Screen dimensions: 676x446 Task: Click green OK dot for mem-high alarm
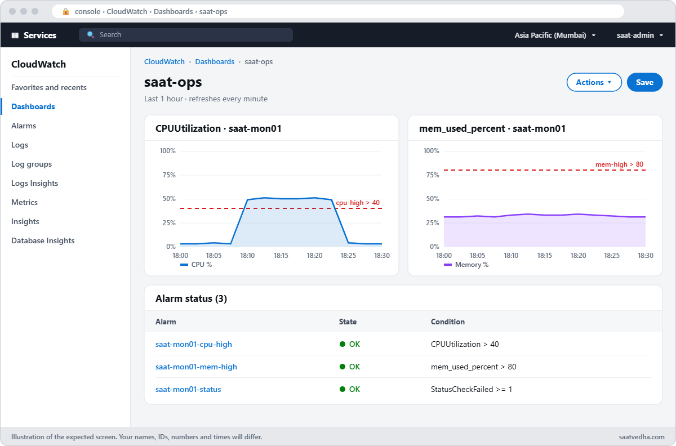click(x=343, y=367)
